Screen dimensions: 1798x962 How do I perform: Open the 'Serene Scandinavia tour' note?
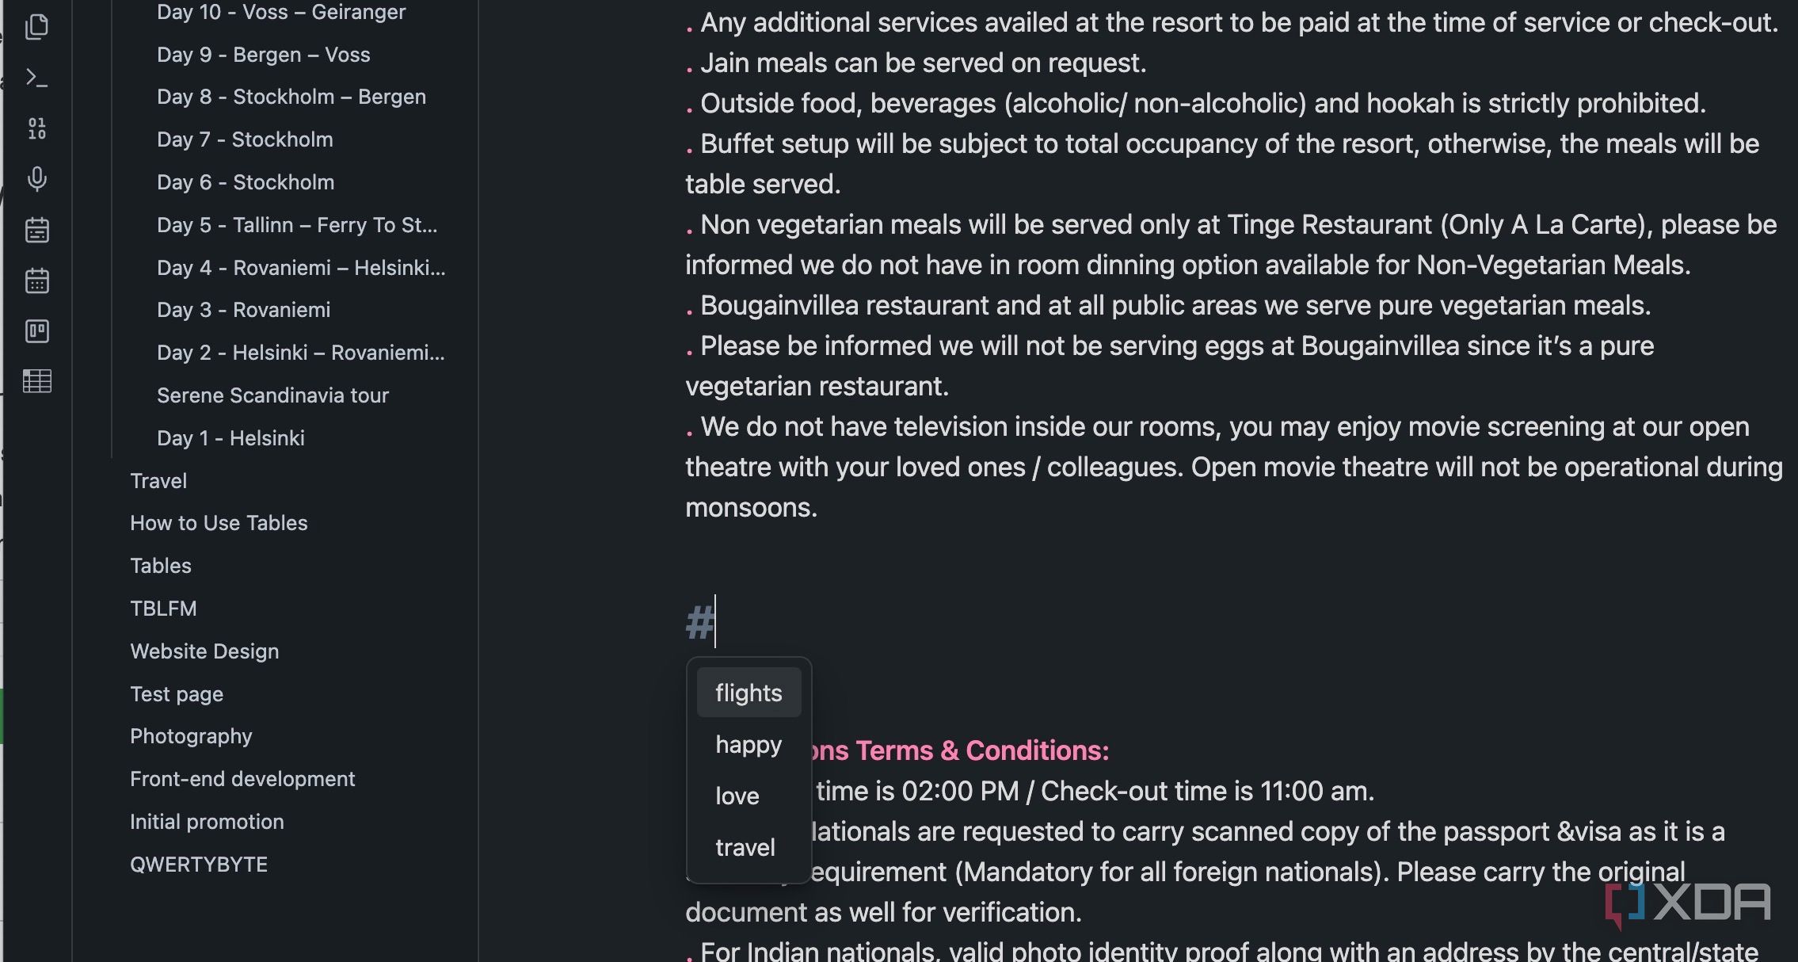(272, 395)
